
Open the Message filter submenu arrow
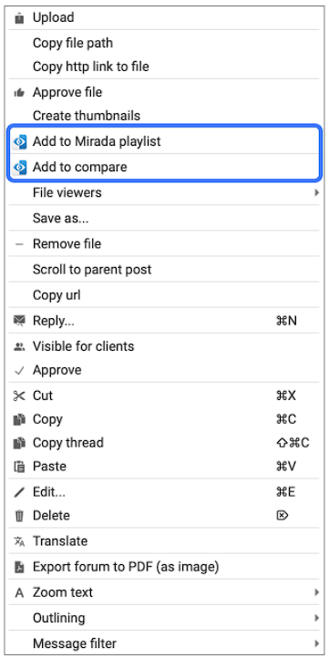click(x=316, y=643)
